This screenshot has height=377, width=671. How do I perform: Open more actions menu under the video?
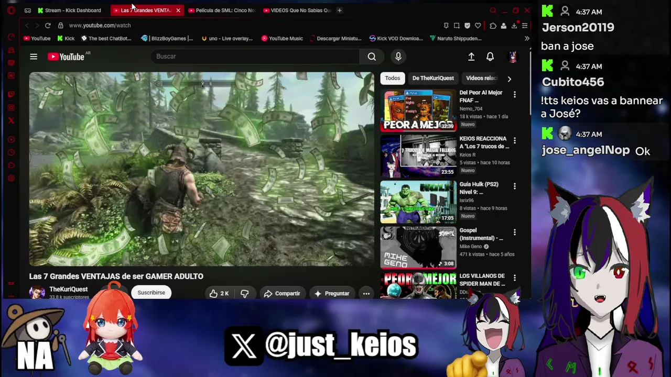[366, 293]
